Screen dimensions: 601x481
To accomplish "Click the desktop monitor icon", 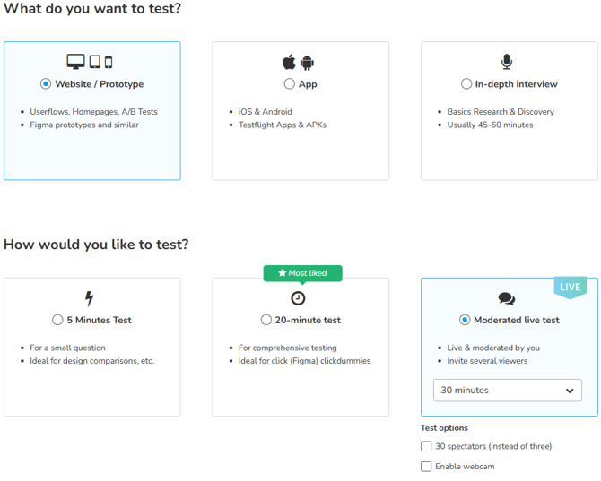I will (75, 62).
